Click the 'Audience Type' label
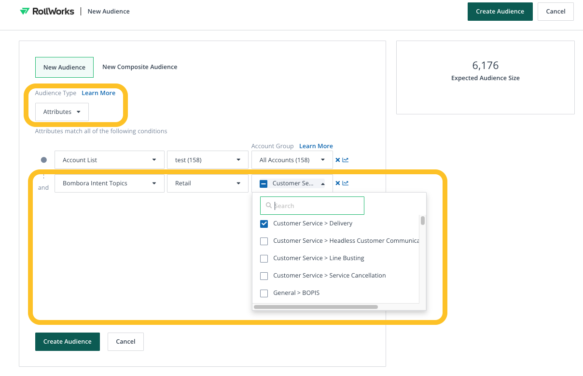Viewport: 583px width, 376px height. [x=56, y=93]
